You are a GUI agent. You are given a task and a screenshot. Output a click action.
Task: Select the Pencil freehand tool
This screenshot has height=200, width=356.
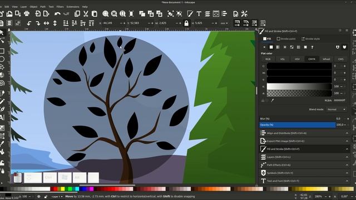point(2,102)
